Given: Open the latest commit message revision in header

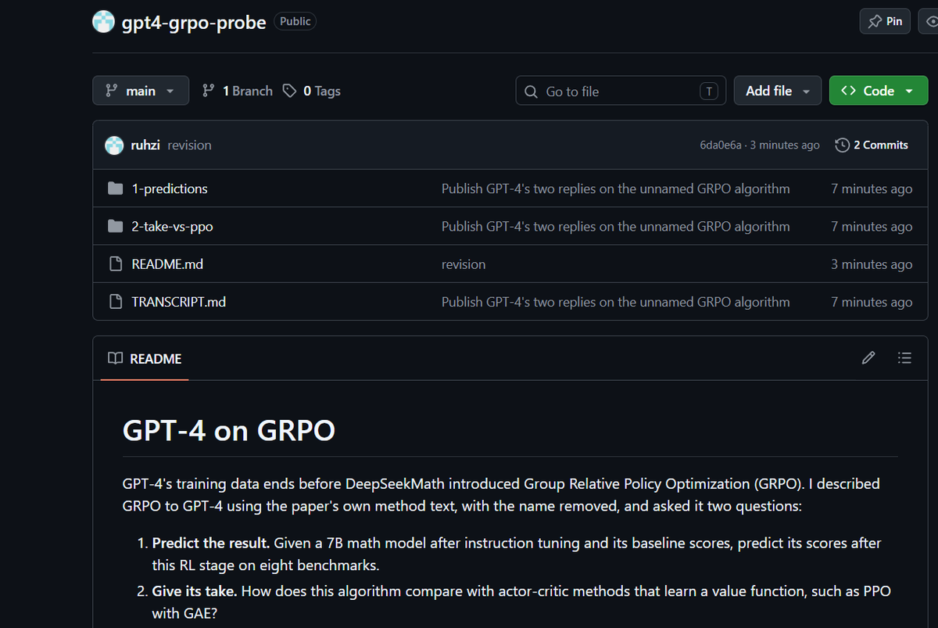Looking at the screenshot, I should tap(189, 145).
